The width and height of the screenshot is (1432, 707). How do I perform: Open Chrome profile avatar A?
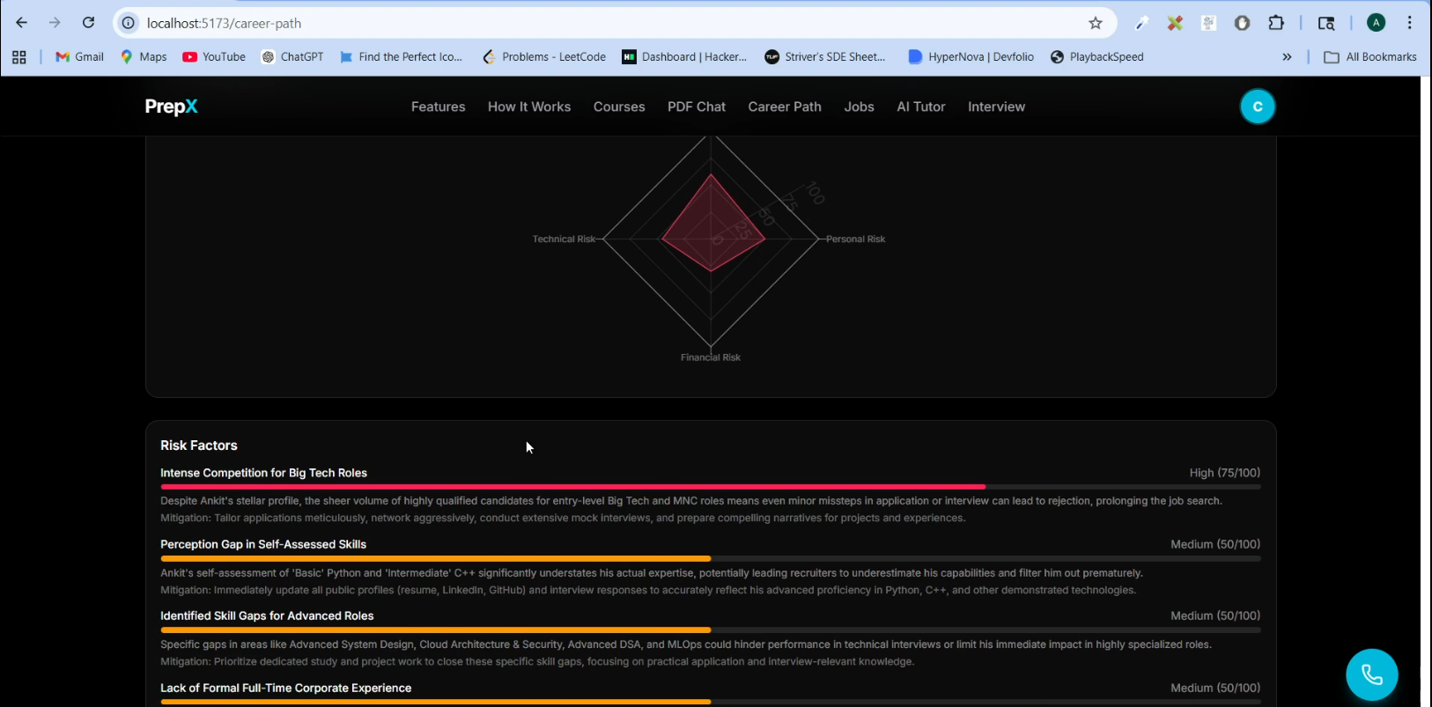(1377, 23)
